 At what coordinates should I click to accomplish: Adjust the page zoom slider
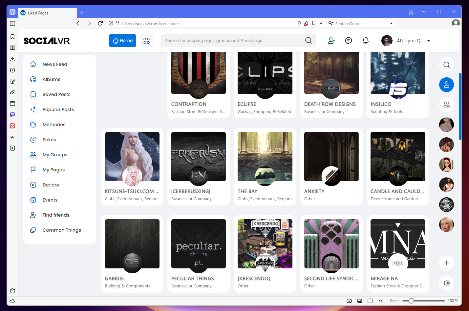click(x=423, y=301)
